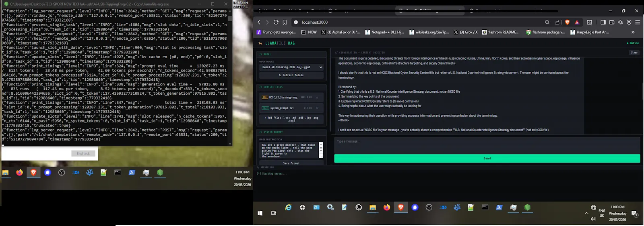Open Firefox on the left taskbar

19,173
